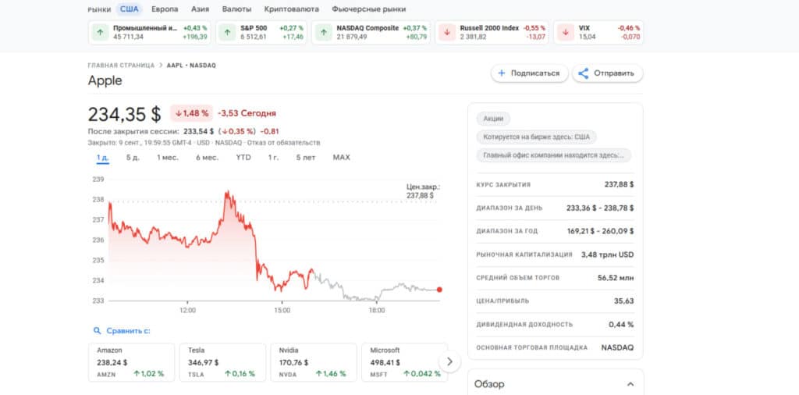Screen dimensions: 799x395
Task: Click the ЦЕНА/ПРИБЫЛЬ label
Action: 502,301
